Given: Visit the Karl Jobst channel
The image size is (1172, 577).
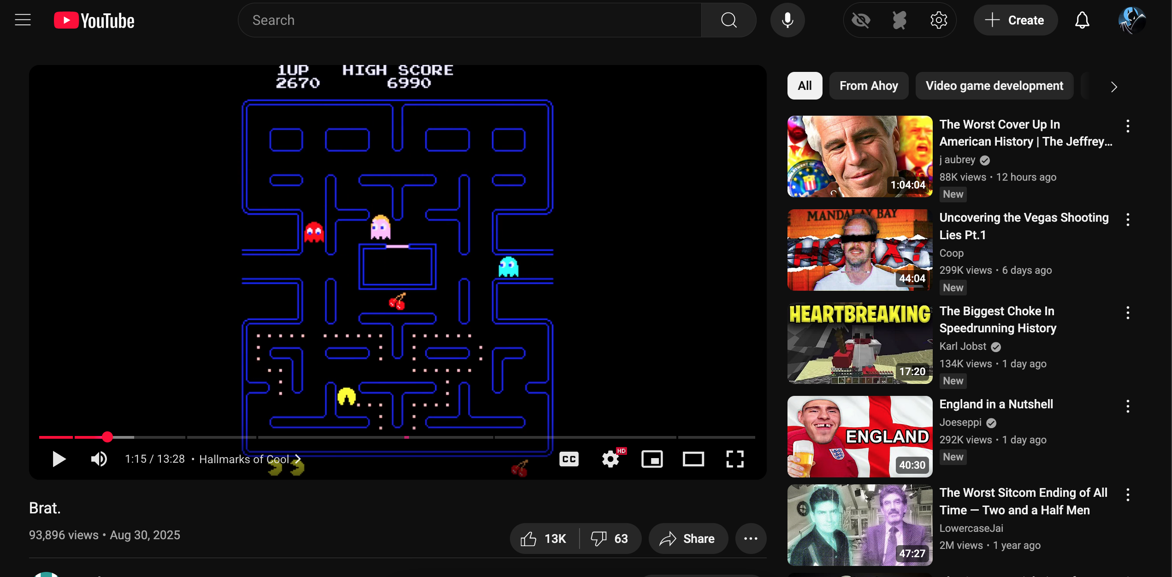Looking at the screenshot, I should [963, 347].
